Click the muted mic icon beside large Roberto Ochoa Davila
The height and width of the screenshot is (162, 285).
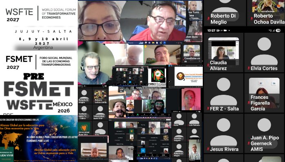click(252, 19)
